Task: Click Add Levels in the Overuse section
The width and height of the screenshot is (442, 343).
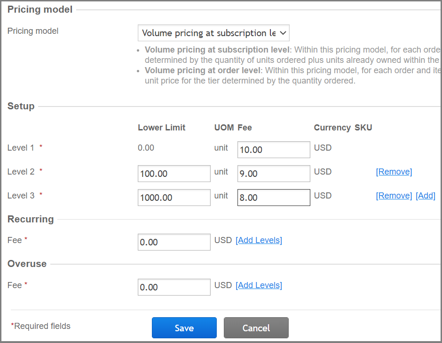Action: [x=259, y=285]
